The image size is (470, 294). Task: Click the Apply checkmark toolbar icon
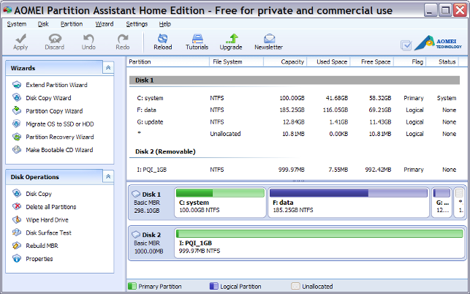(20, 39)
